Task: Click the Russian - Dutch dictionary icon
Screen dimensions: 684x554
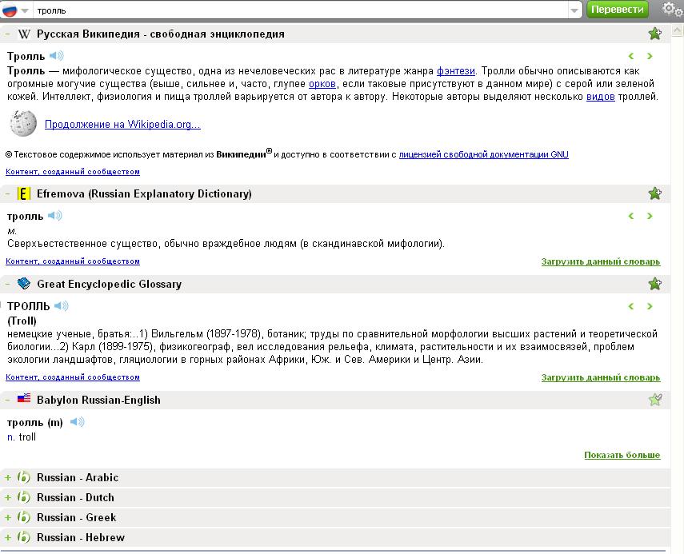Action: coord(24,497)
